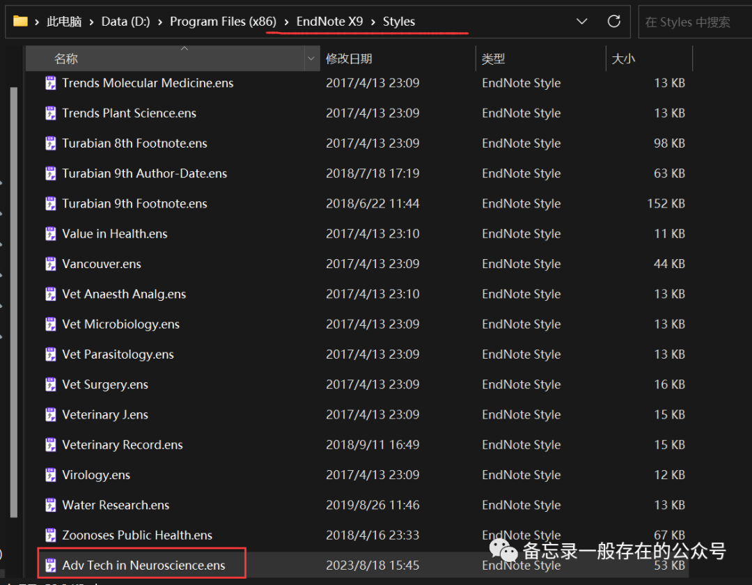Select file Vet Microbiology.ens

point(121,324)
